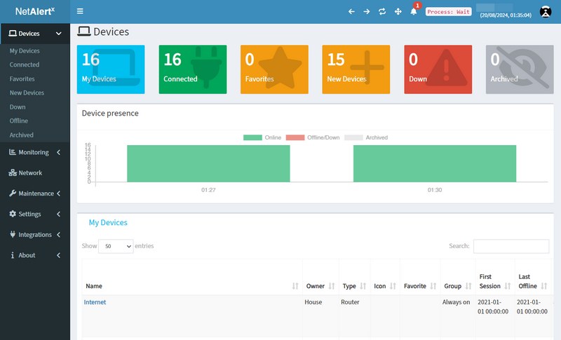Click the forward arrow icon in header
The image size is (561, 340).
(366, 12)
